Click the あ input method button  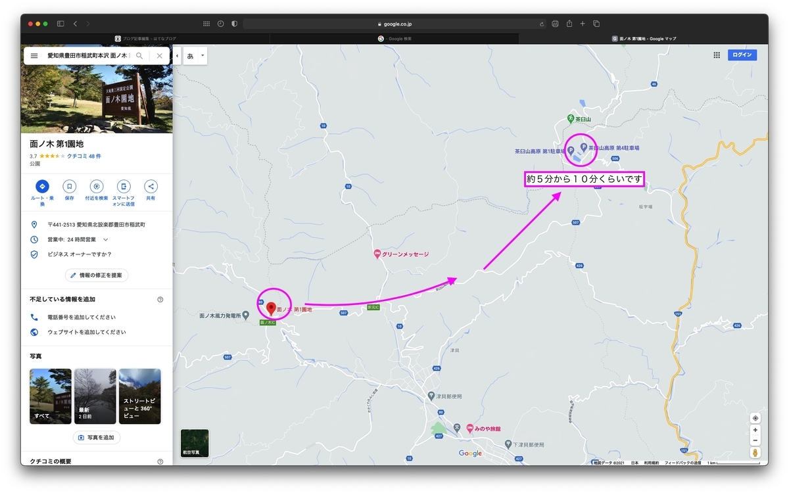point(191,56)
